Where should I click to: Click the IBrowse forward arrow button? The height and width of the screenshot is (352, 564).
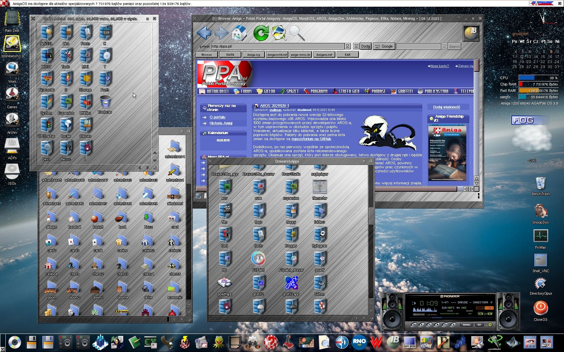pos(221,33)
